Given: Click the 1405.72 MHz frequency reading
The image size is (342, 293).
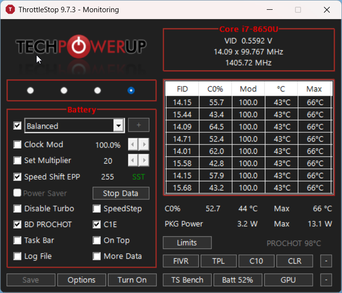Looking at the screenshot, I should point(248,63).
